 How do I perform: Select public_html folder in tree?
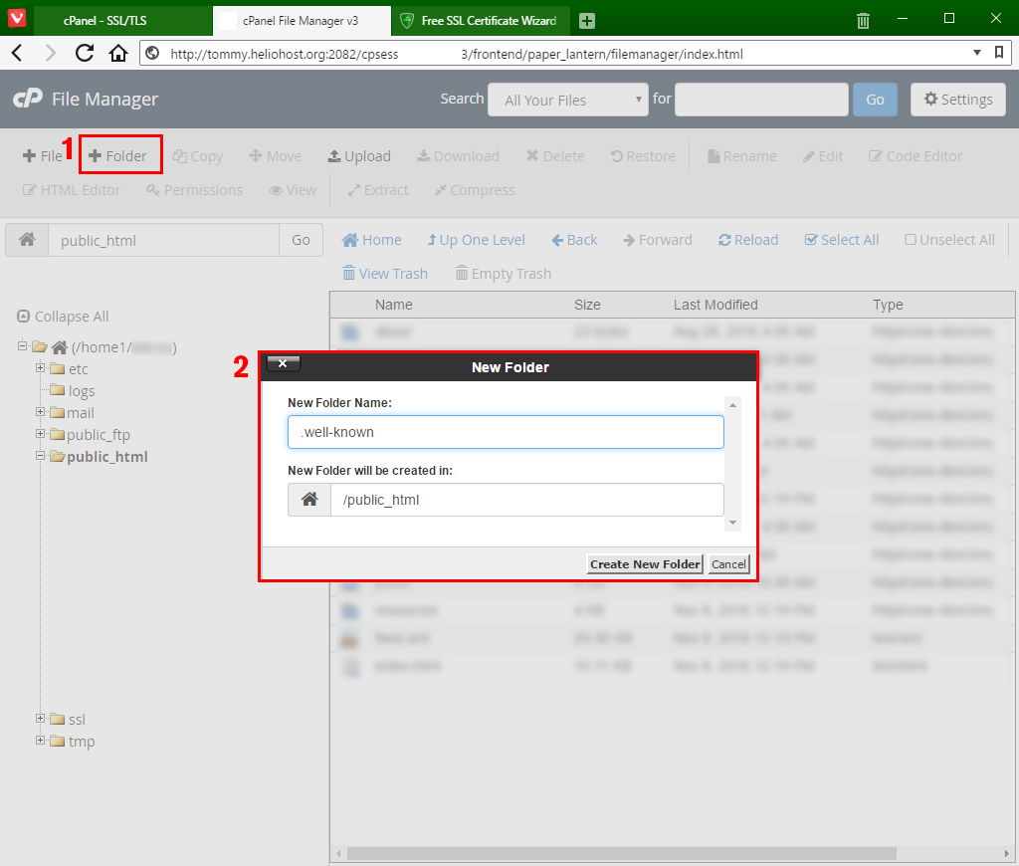107,457
